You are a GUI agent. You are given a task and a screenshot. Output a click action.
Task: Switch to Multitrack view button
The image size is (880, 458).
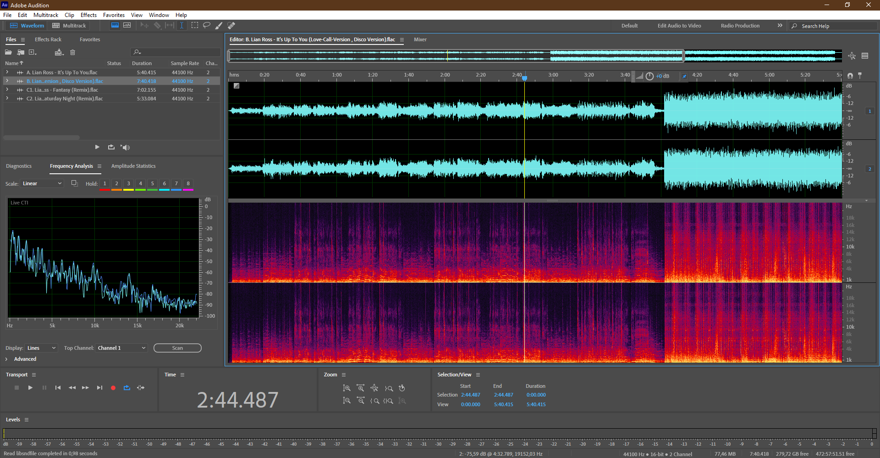click(69, 26)
